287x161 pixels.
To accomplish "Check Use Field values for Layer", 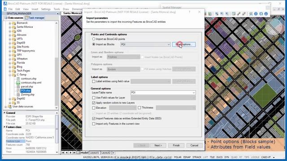I will point(94,98).
